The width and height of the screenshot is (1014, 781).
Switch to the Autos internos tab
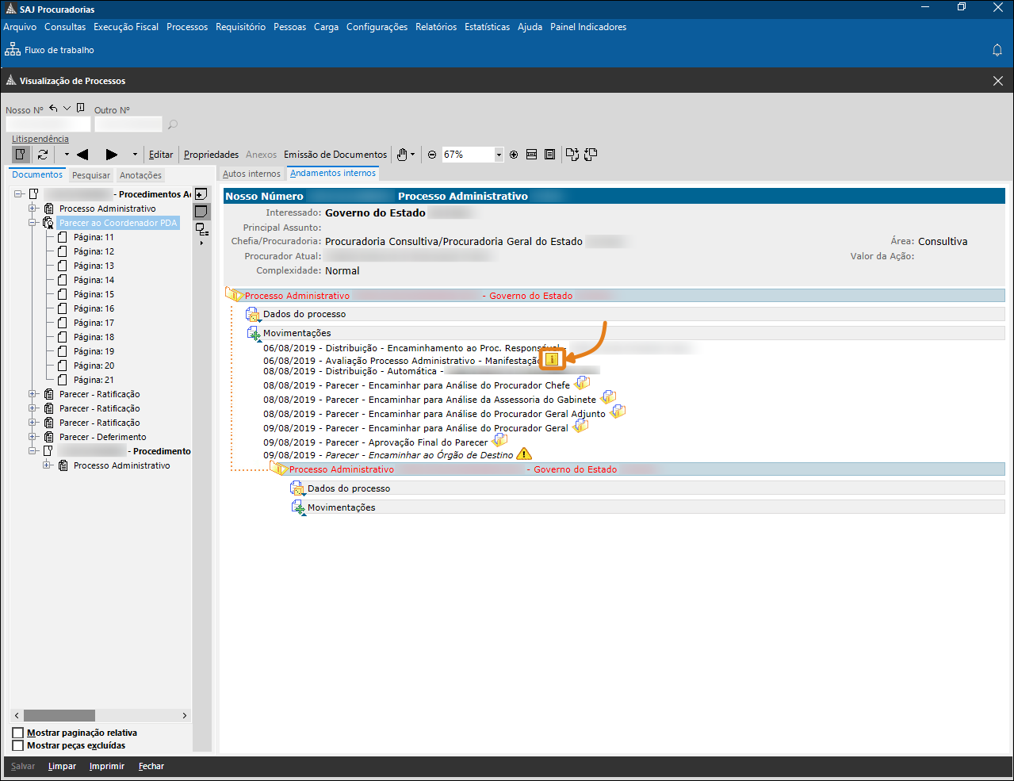pyautogui.click(x=251, y=174)
